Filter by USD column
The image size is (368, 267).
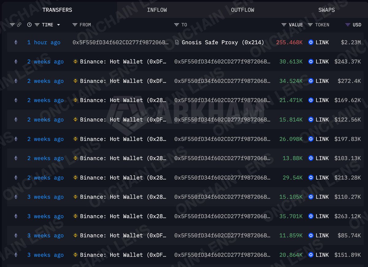(348, 25)
